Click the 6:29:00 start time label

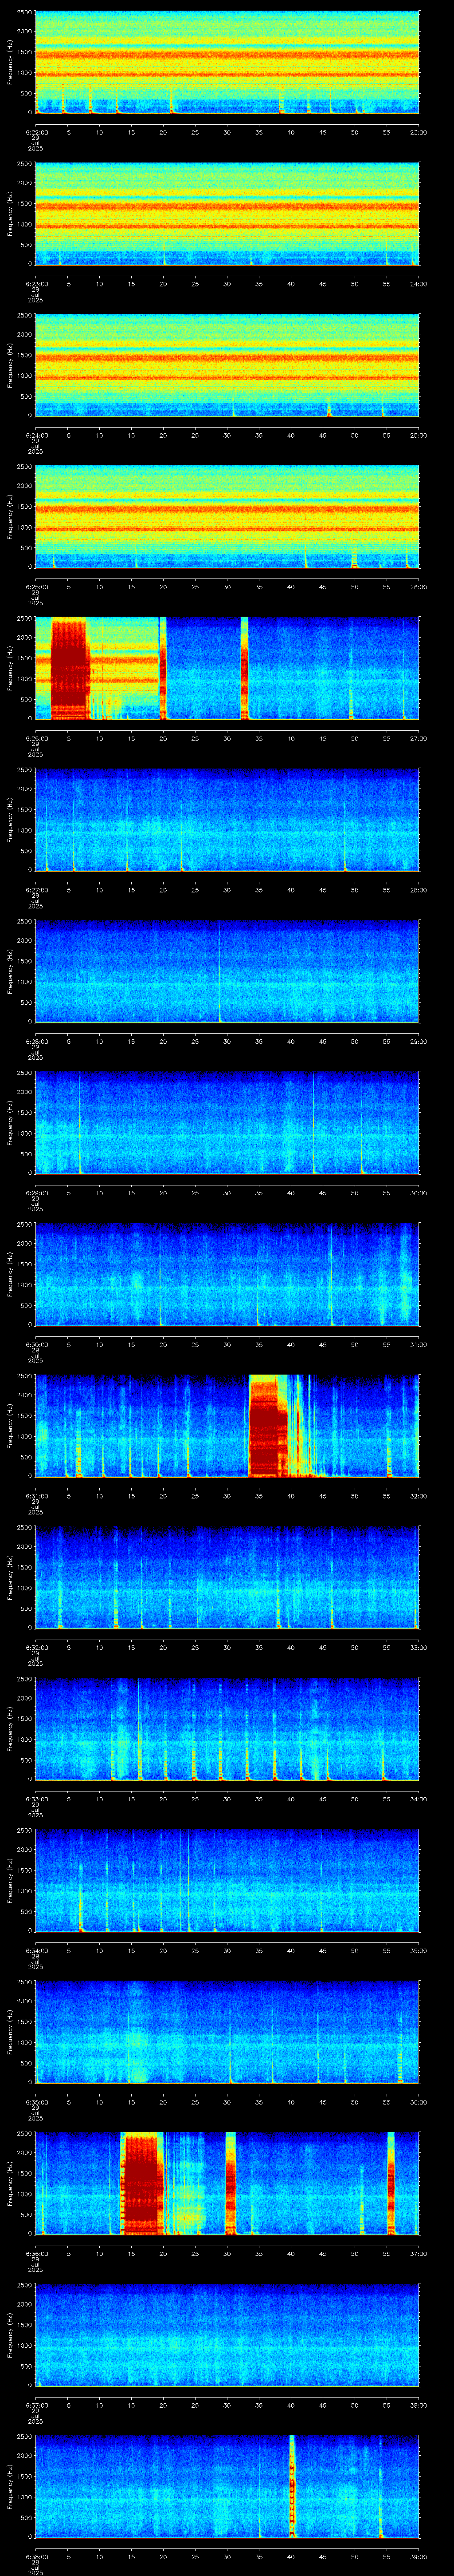(x=36, y=1192)
